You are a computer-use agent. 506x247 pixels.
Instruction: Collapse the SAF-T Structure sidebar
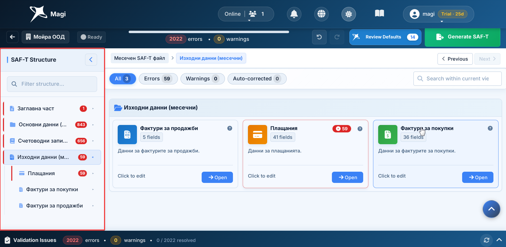91,60
